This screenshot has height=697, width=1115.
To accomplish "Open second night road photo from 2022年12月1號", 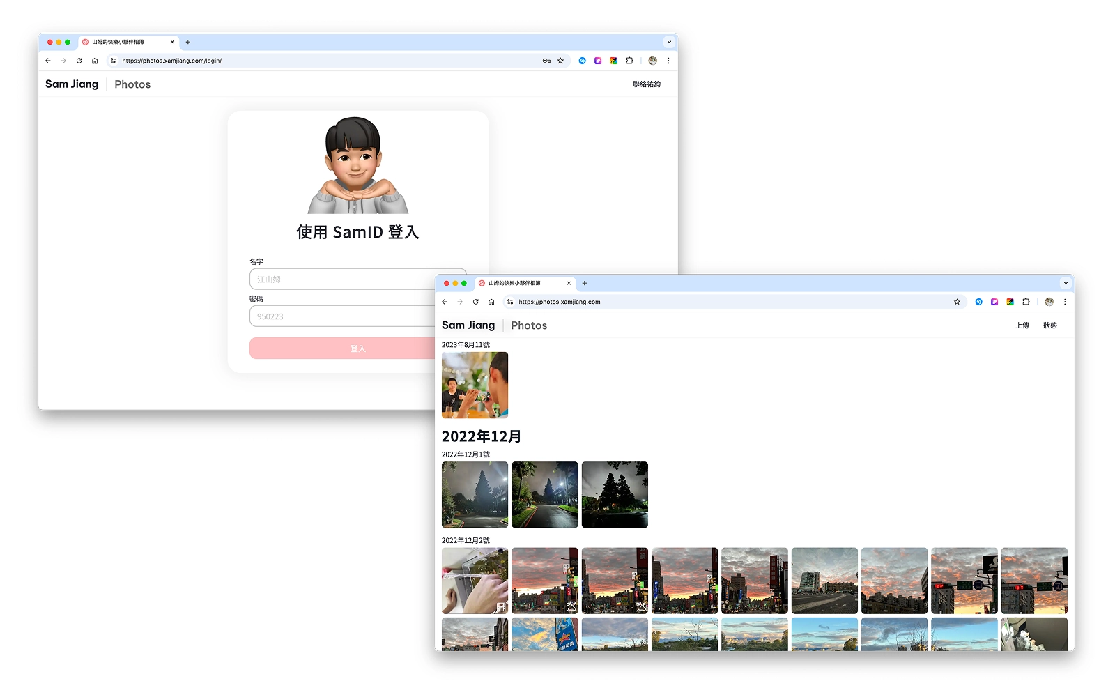I will (545, 495).
